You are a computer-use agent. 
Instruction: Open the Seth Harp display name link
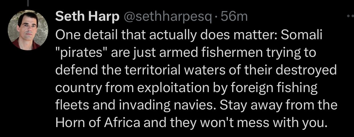87,17
